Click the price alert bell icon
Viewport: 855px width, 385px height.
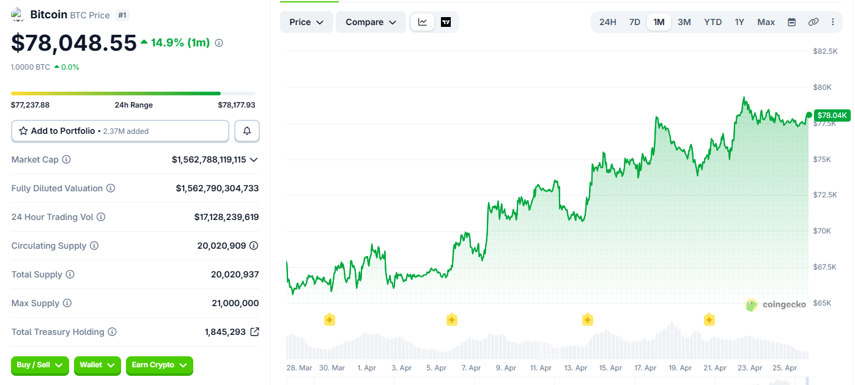point(247,131)
